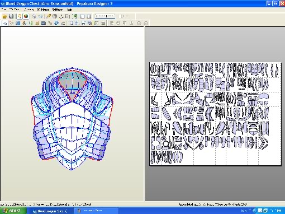This screenshot has width=285, height=214.
Task: Open the Windows Start button
Action: point(13,211)
